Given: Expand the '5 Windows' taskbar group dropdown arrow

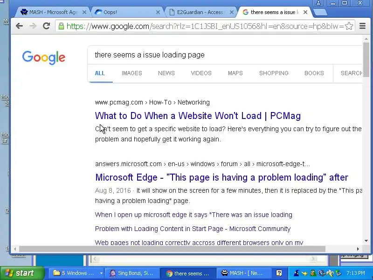Looking at the screenshot, I should point(101,273).
